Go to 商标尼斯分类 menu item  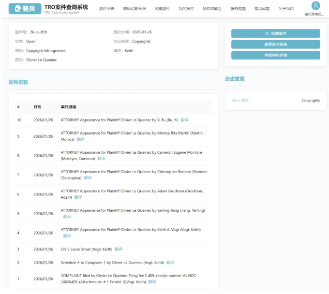coord(135,9)
